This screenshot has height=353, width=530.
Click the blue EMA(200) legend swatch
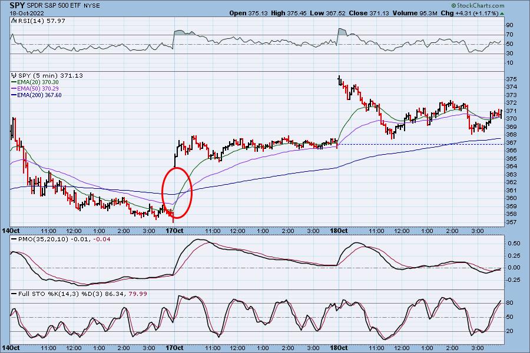pos(14,95)
